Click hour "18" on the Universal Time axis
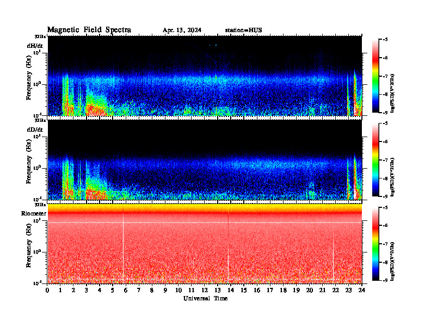 (283, 290)
